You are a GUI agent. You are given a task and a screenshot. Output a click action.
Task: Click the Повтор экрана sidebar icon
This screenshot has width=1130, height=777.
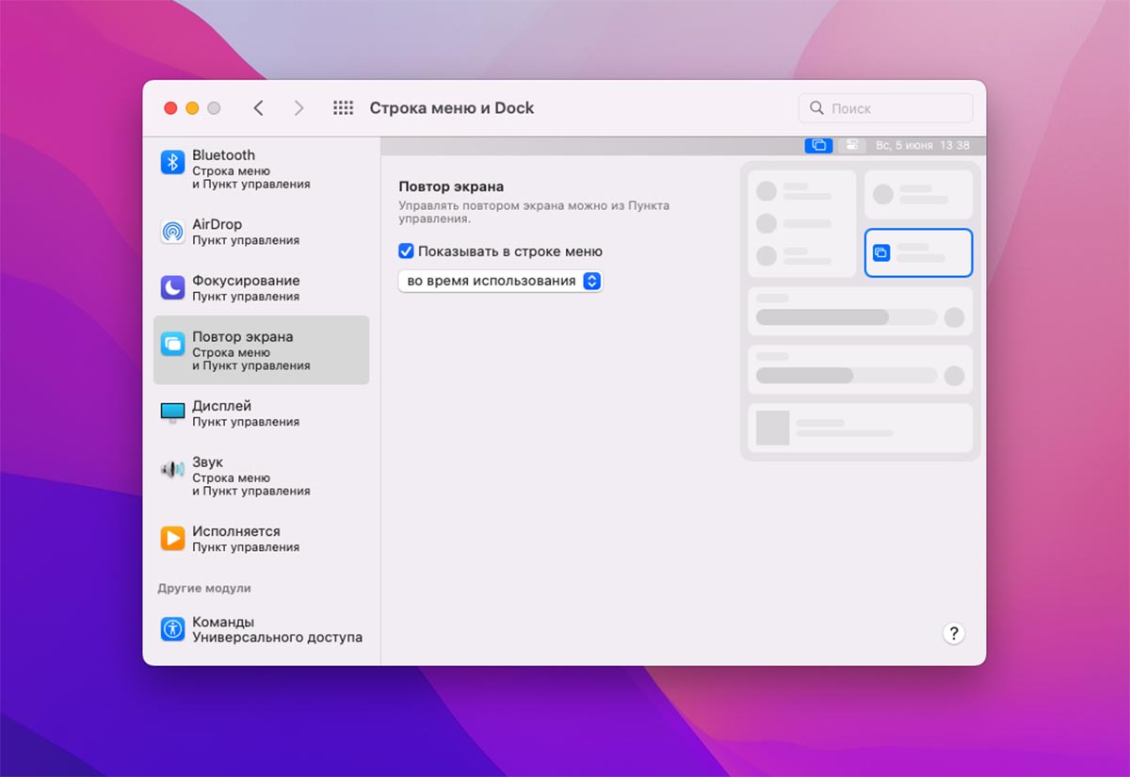pos(172,344)
